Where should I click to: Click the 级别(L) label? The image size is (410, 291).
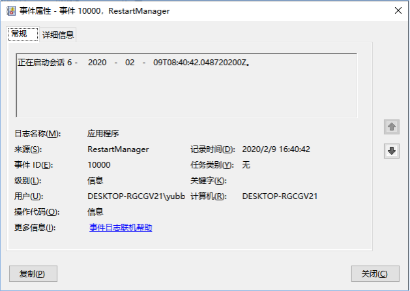[x=28, y=181]
